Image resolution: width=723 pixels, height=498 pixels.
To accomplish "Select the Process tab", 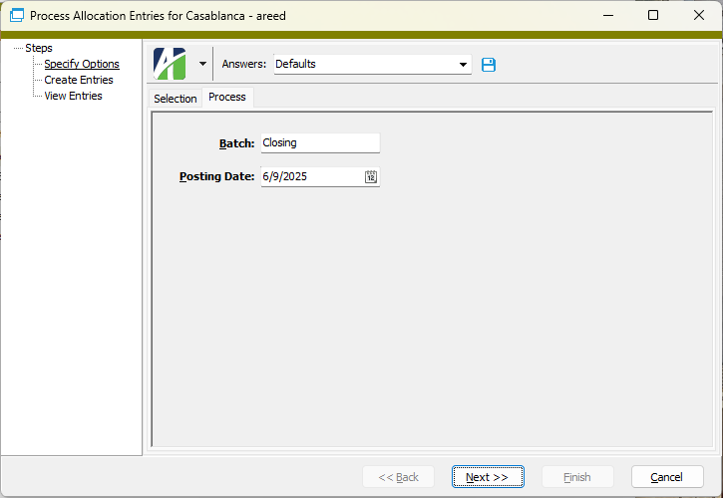I will (227, 98).
